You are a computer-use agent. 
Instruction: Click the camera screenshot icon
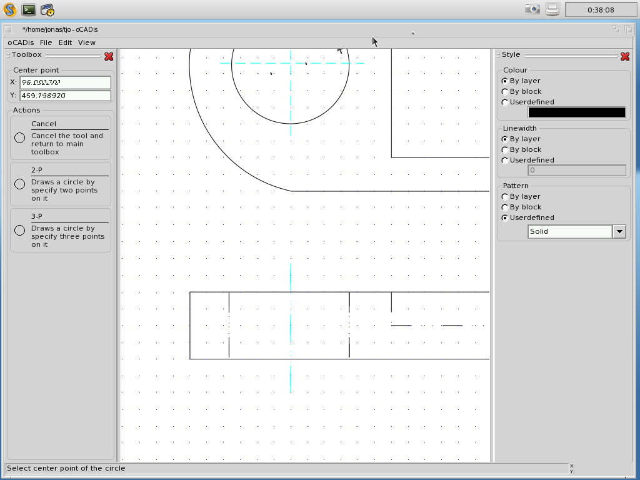pyautogui.click(x=532, y=9)
